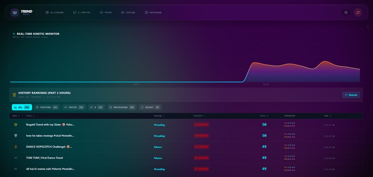Open All Streams in top navigation
Screen dimensions: 373x177
pos(55,13)
